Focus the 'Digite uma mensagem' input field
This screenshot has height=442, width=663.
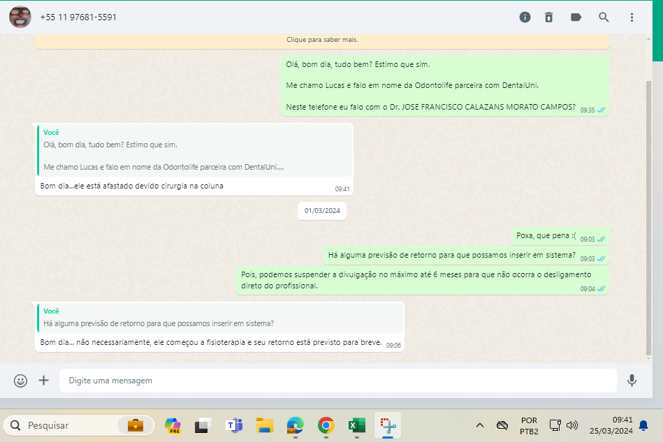(338, 381)
